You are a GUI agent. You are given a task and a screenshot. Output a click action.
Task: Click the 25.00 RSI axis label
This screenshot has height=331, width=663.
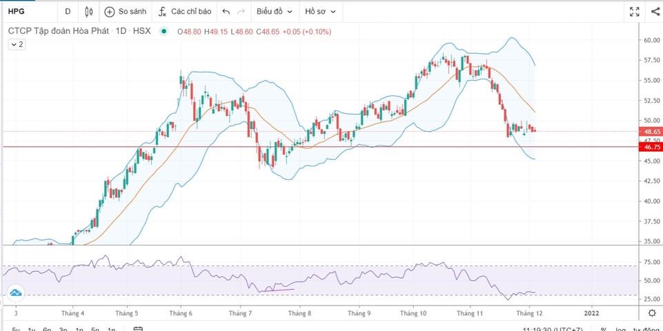point(651,299)
